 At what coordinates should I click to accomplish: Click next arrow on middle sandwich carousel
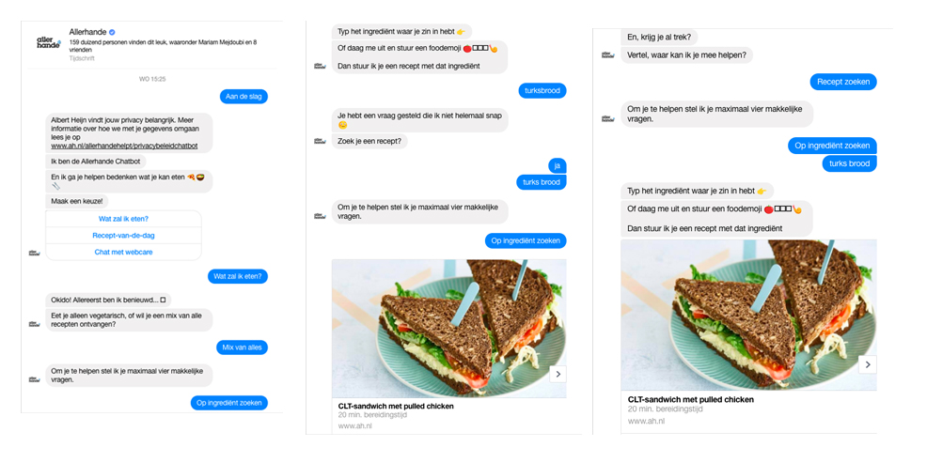point(558,374)
